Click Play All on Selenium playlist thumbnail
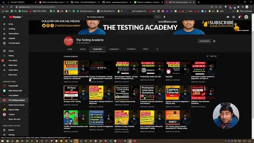254x143 pixels. tap(102, 68)
